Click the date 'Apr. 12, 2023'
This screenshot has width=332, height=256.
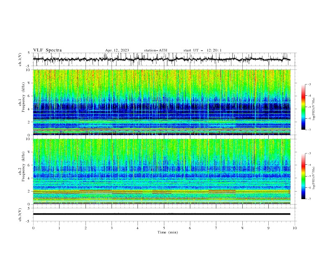click(117, 50)
